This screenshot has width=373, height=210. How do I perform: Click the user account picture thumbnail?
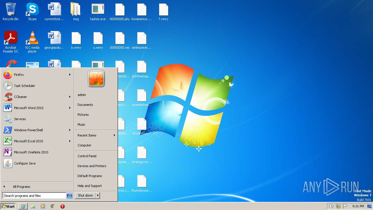click(x=96, y=79)
